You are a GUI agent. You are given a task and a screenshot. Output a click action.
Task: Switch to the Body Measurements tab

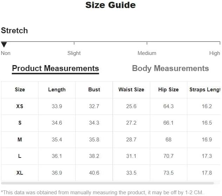pos(170,68)
